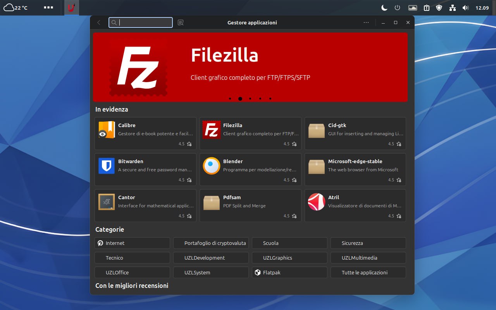Open the Internet category
496x310 pixels.
tap(132, 243)
